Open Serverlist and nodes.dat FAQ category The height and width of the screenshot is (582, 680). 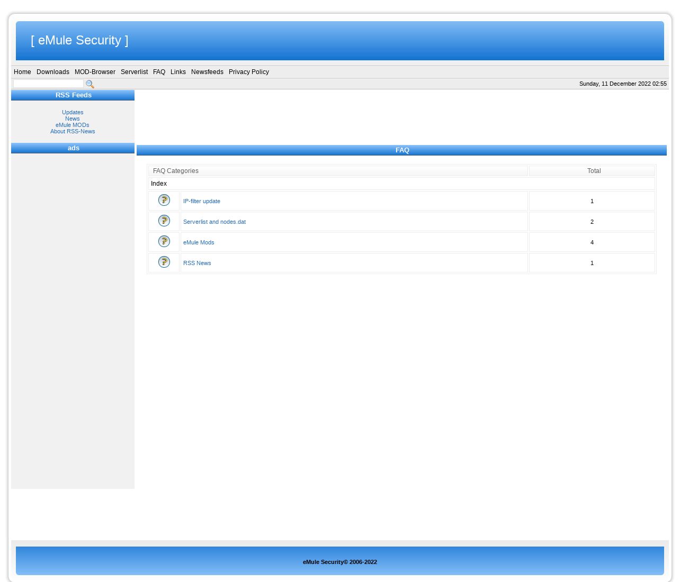click(x=214, y=222)
